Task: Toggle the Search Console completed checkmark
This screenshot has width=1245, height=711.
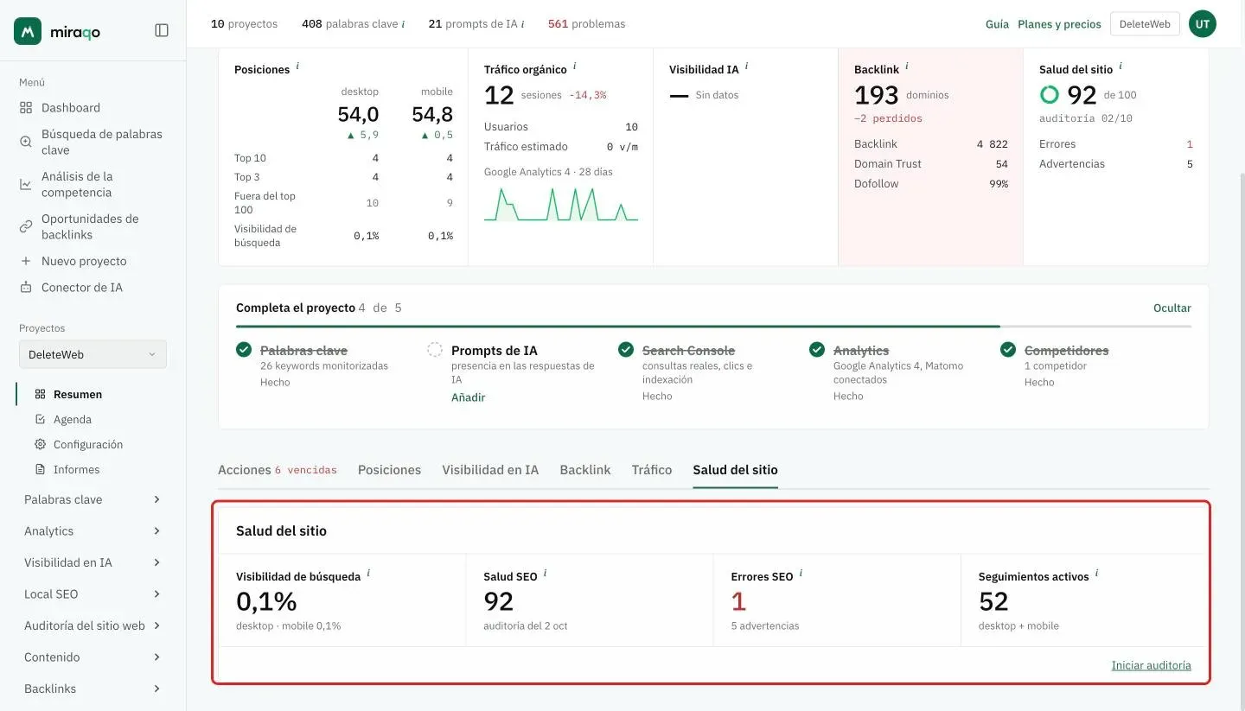Action: [x=626, y=350]
